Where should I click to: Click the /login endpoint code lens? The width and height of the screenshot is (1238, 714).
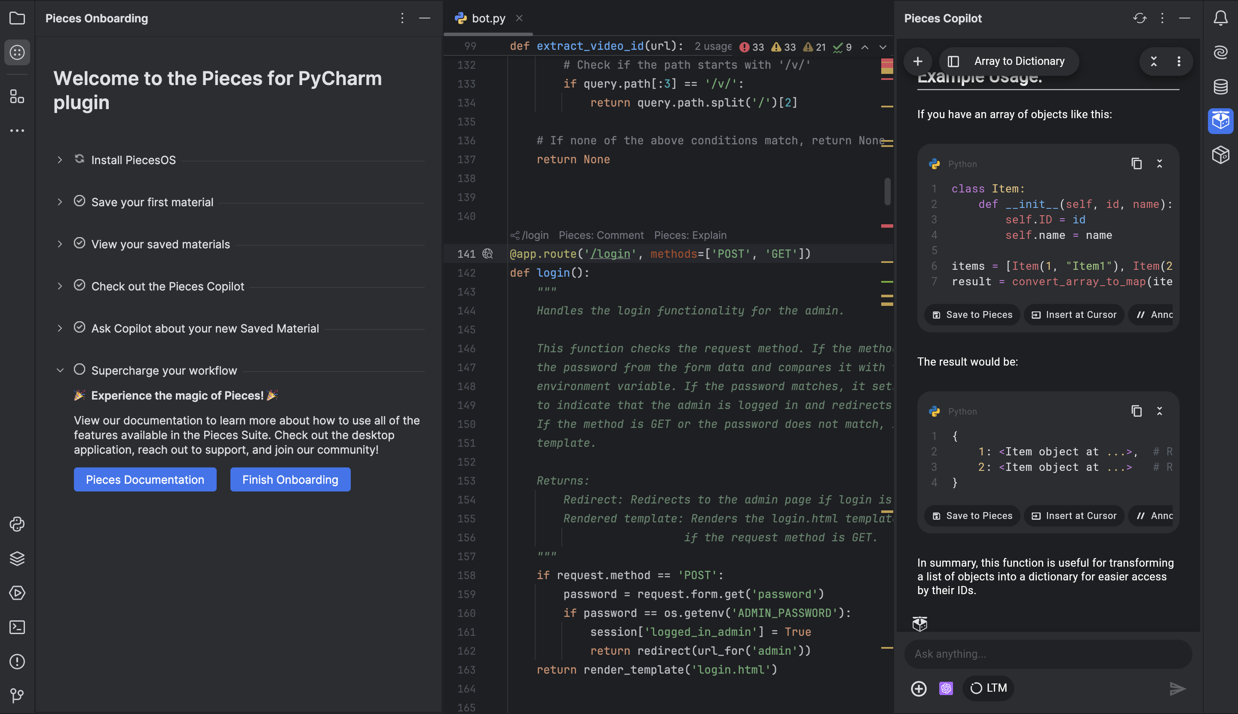point(530,235)
